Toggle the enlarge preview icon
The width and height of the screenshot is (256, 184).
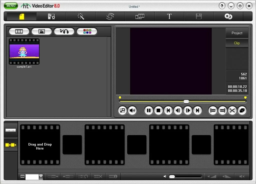pos(122,110)
